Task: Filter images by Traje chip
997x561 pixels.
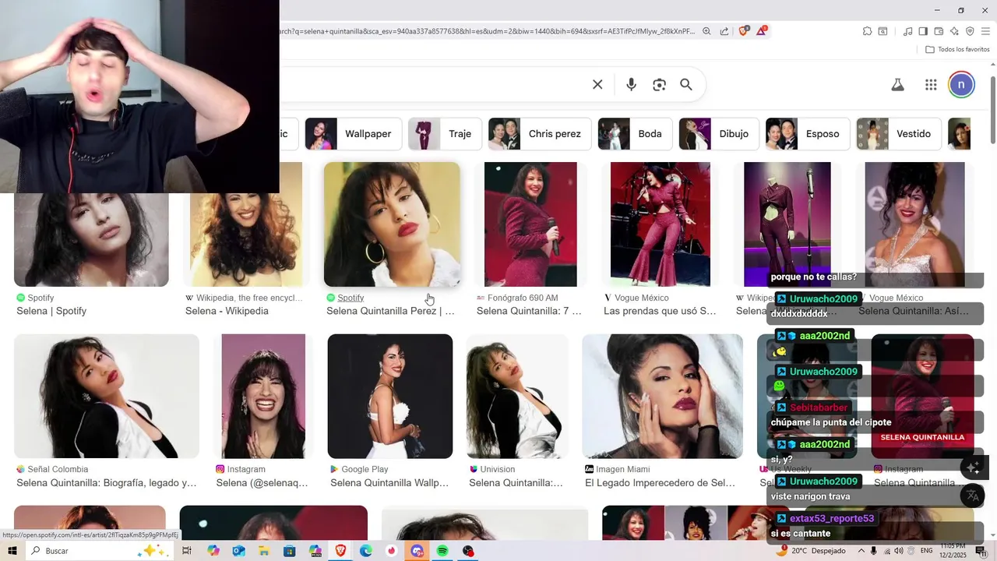Action: [445, 134]
